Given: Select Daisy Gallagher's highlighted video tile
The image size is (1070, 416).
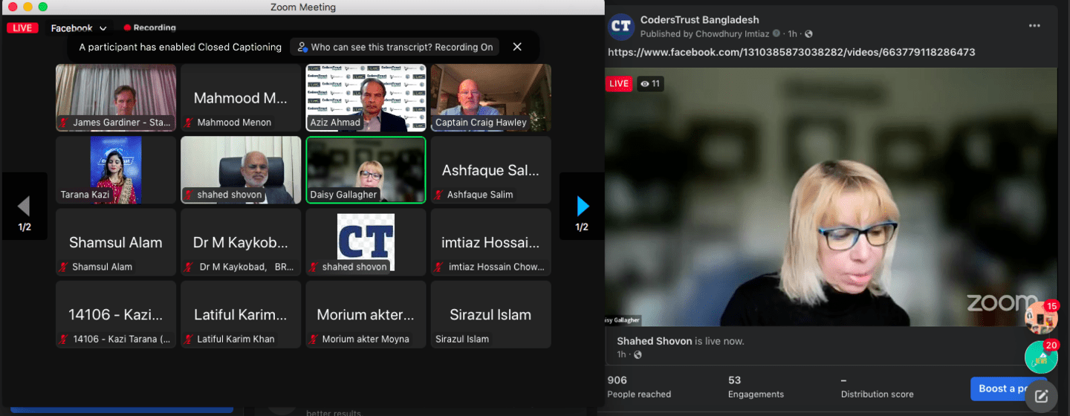Looking at the screenshot, I should (x=366, y=169).
